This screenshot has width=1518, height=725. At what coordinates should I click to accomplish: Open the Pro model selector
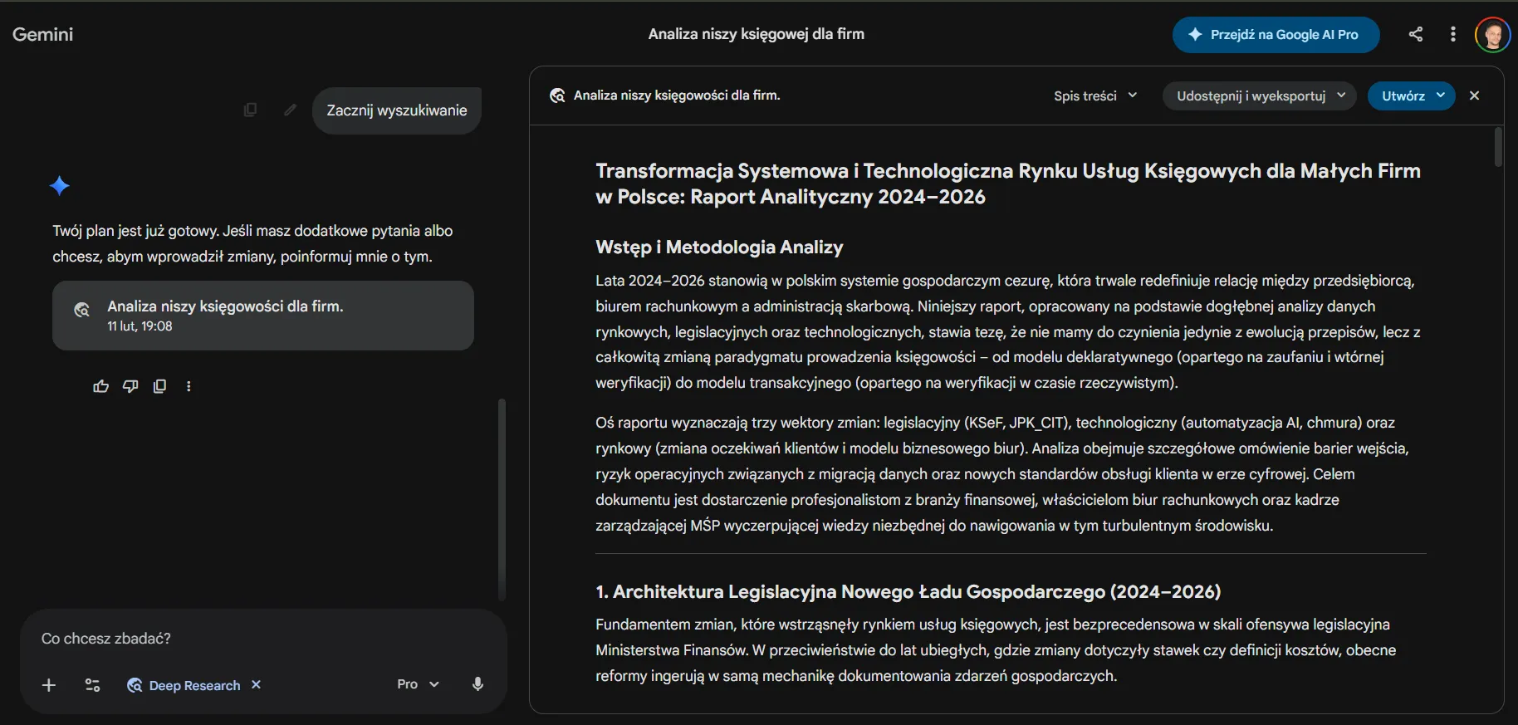[417, 684]
